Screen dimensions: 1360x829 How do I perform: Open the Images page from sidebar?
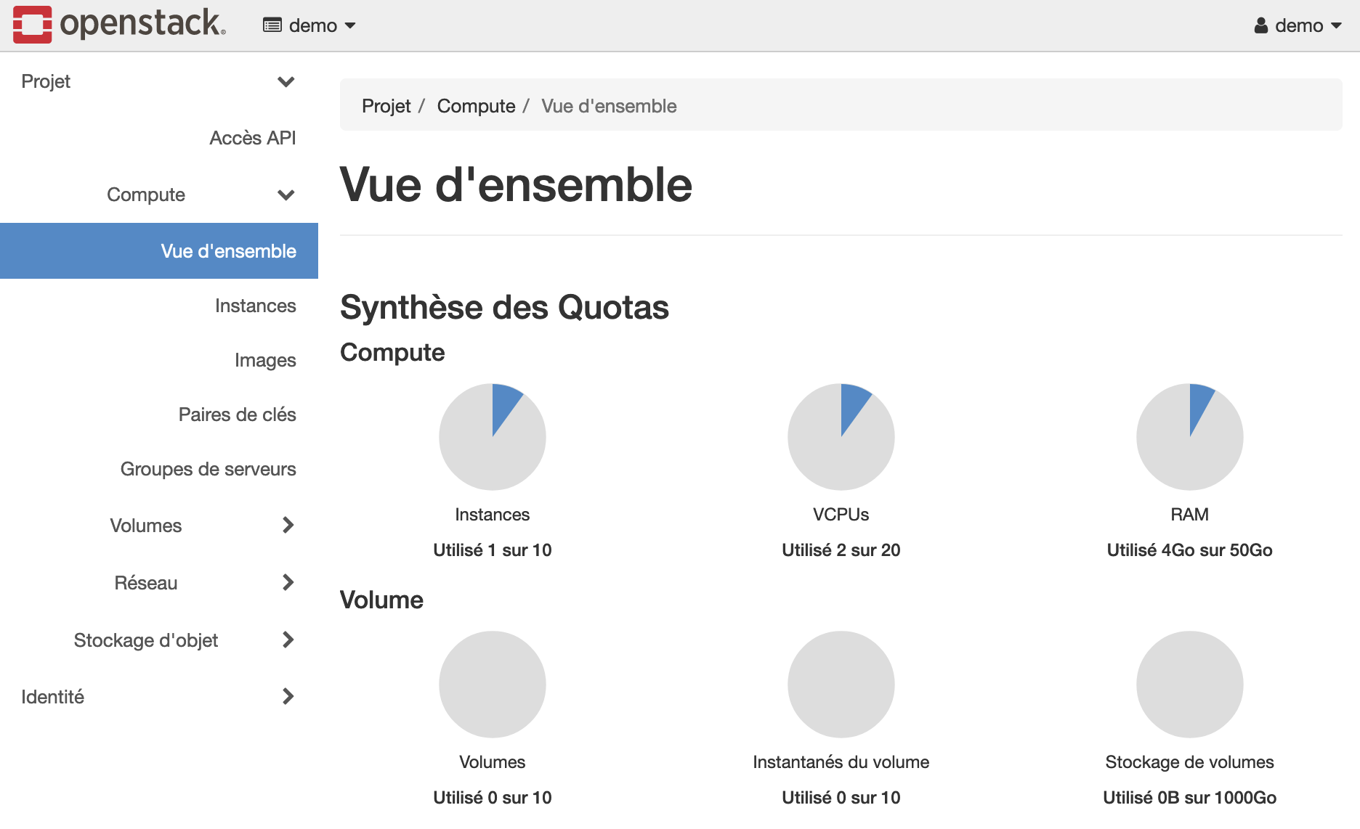265,360
